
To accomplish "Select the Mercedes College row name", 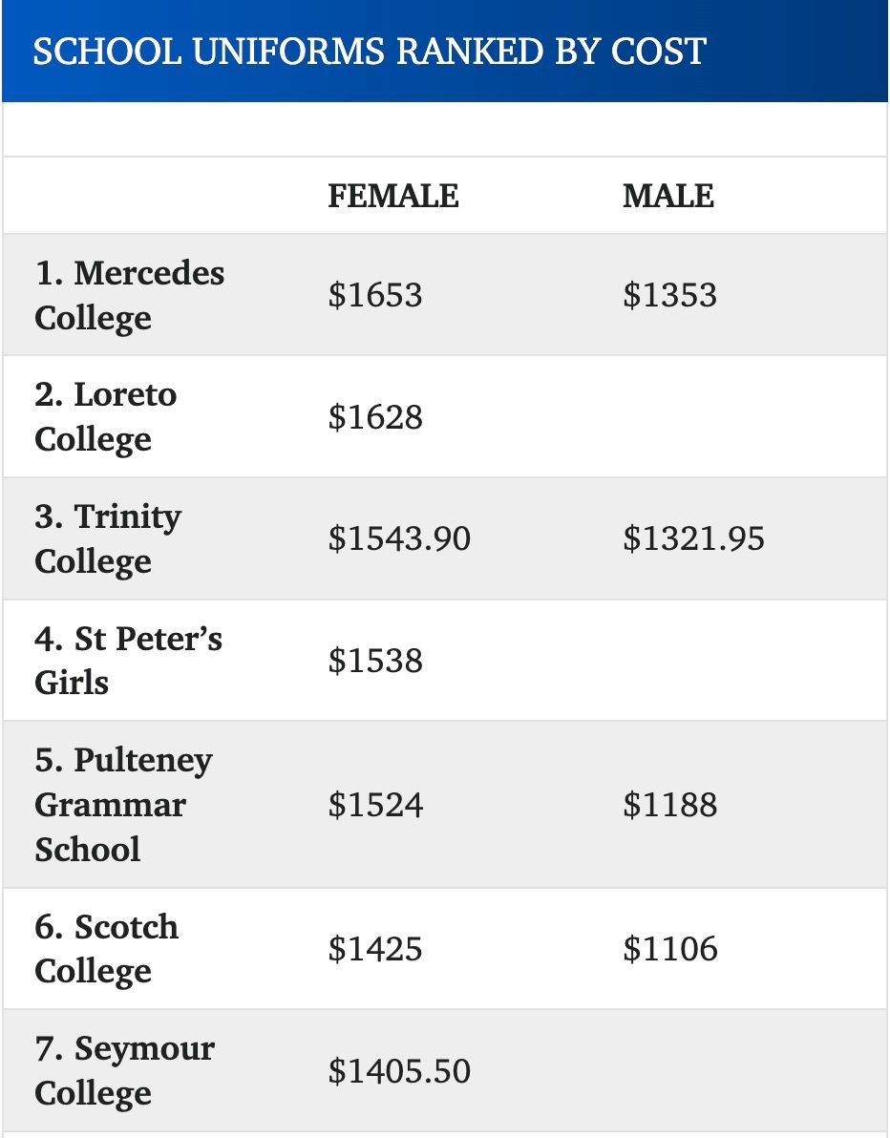I will click(129, 295).
